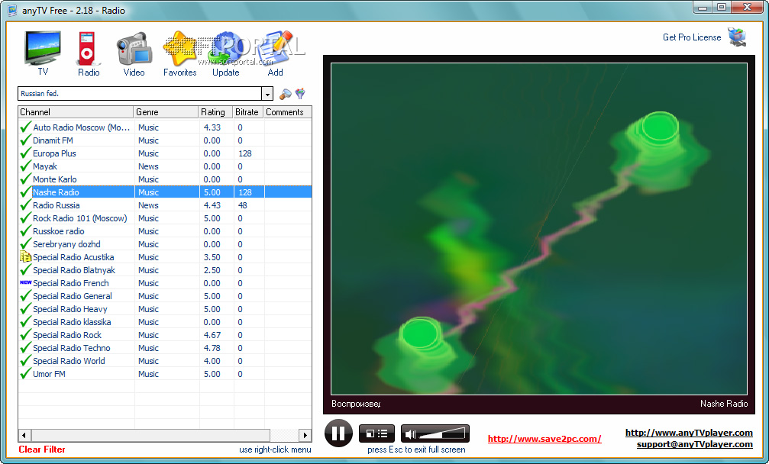This screenshot has width=769, height=464.
Task: Open the Video section camcorder icon
Action: tap(134, 49)
